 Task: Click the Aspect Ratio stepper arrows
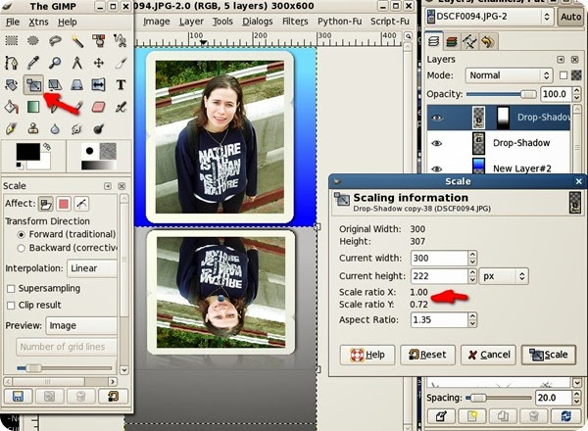pyautogui.click(x=472, y=320)
